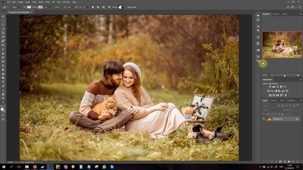The height and width of the screenshot is (170, 303).
Task: Select the Hand tool in toolbar
Action: coord(3,94)
